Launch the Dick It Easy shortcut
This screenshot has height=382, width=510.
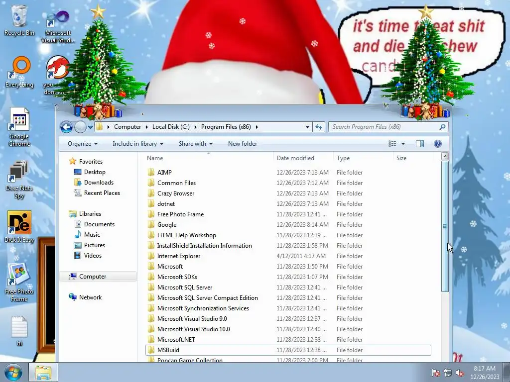[19, 227]
